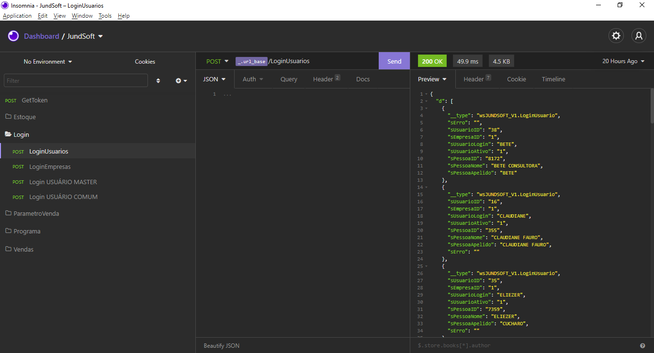Click the Estoque folder icon
654x353 pixels.
(x=8, y=117)
